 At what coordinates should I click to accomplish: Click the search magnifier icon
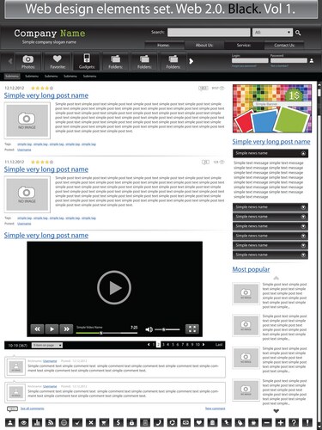[298, 33]
